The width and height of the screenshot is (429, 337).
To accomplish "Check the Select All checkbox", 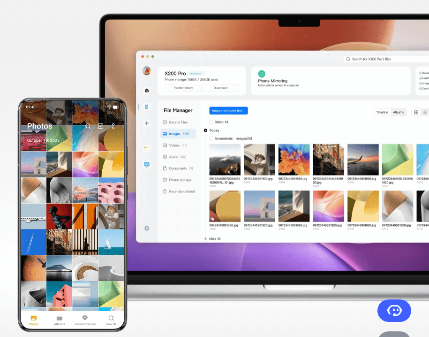I will click(211, 122).
